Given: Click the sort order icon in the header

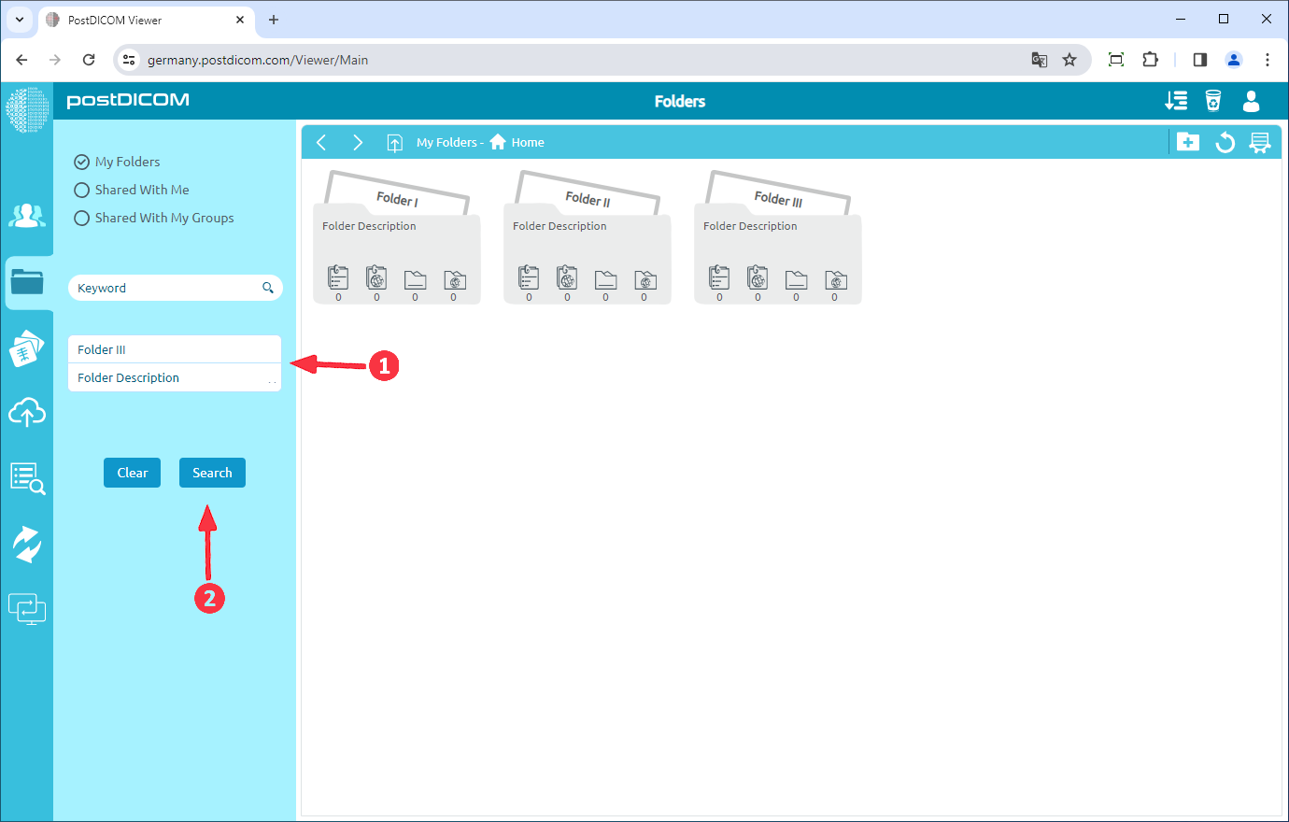Looking at the screenshot, I should (x=1176, y=100).
